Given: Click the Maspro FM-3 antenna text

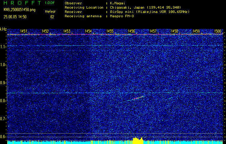Looking at the screenshot, I should pyautogui.click(x=121, y=16).
